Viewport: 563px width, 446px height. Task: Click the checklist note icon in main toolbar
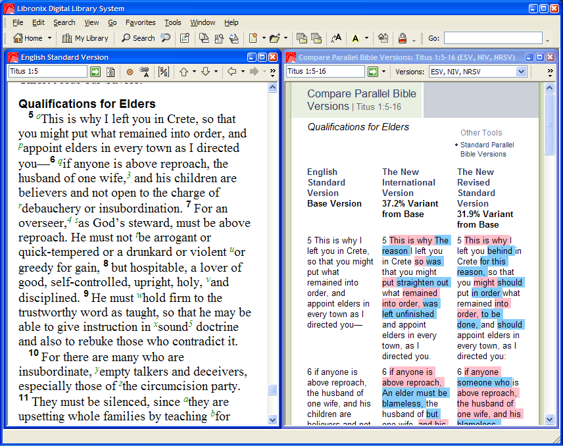click(185, 38)
